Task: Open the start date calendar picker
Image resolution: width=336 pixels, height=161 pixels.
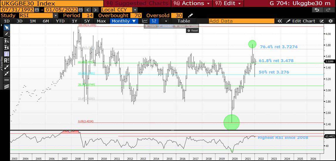Action: (37, 10)
